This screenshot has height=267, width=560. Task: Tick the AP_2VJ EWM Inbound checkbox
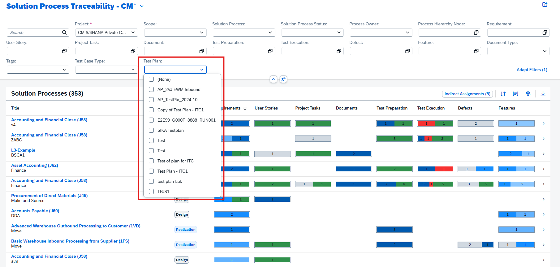(x=151, y=89)
